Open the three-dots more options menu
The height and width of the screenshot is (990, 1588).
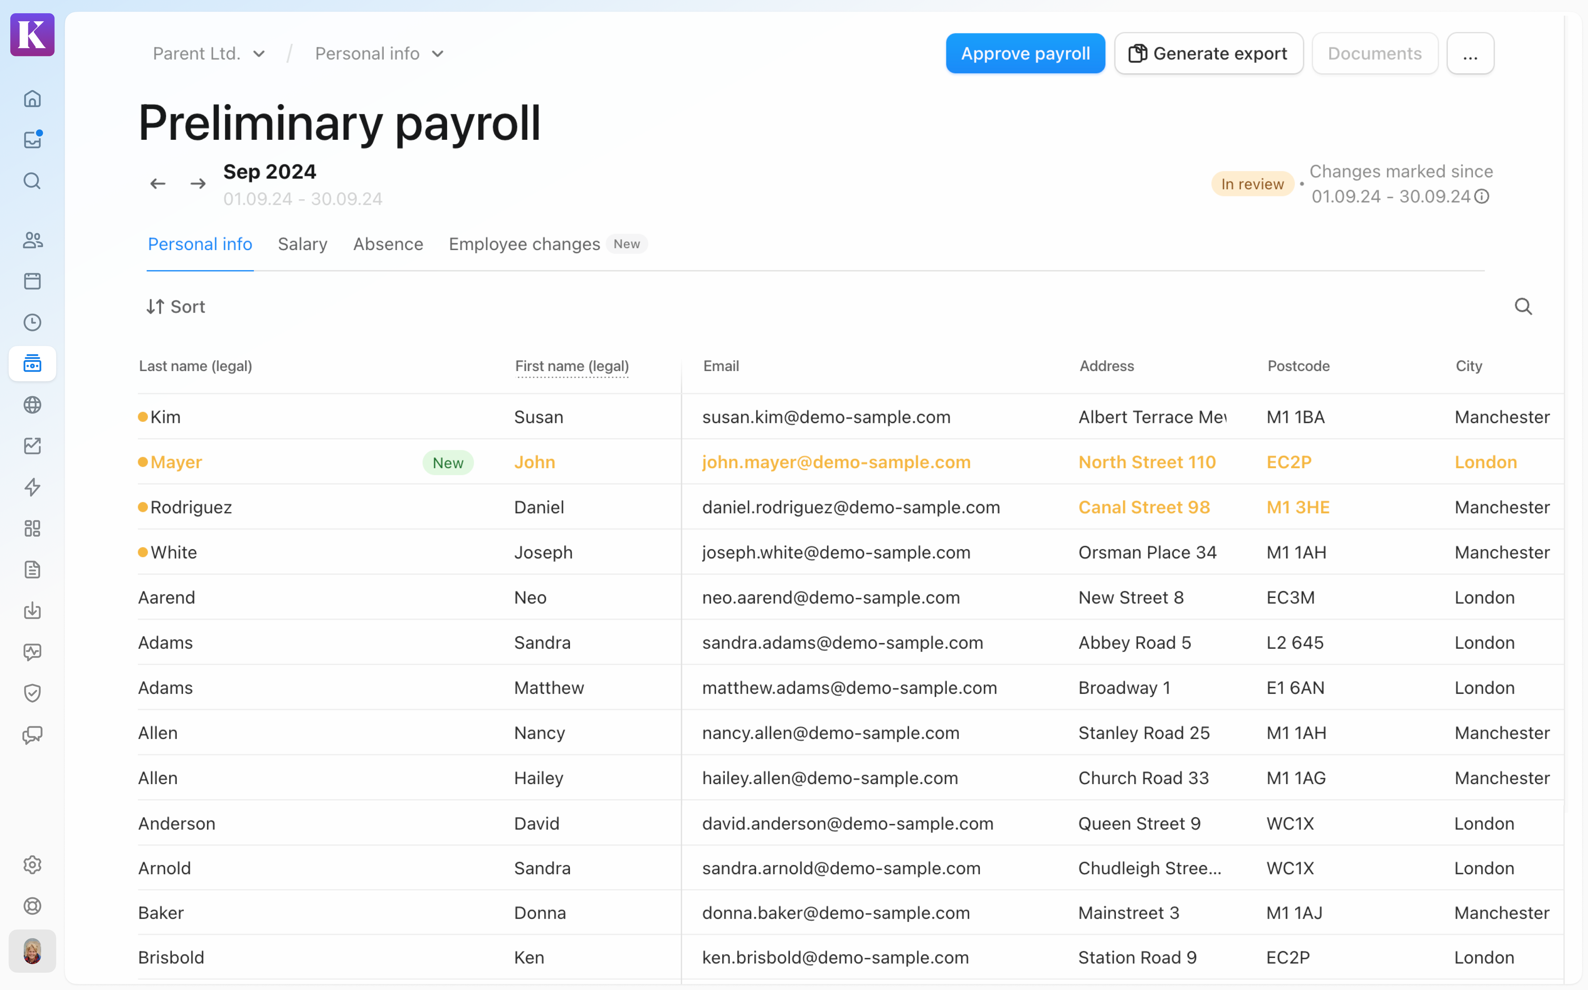(1470, 54)
